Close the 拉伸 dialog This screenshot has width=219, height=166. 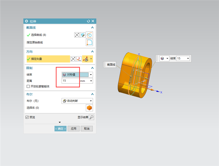(93, 21)
